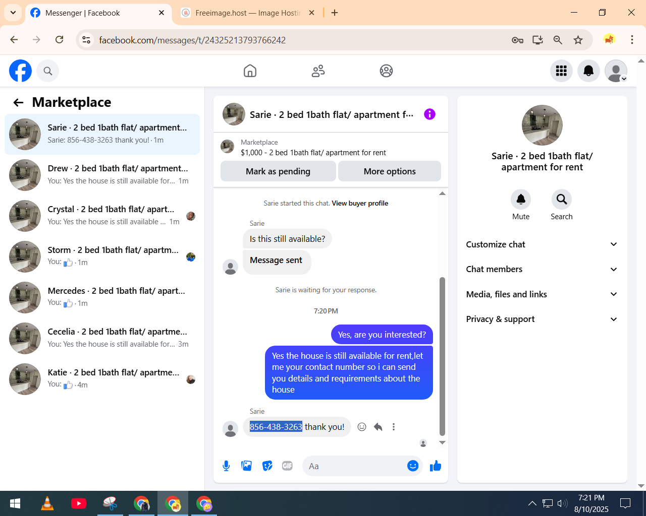Open Chrome three-dot menu

pos(632,40)
